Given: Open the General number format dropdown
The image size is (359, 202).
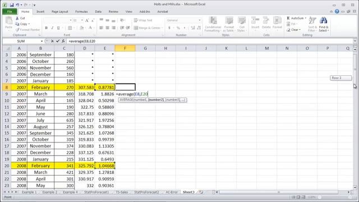Looking at the screenshot, I should [x=200, y=20].
